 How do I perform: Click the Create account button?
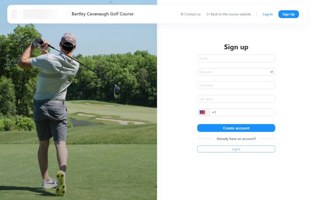(x=236, y=128)
